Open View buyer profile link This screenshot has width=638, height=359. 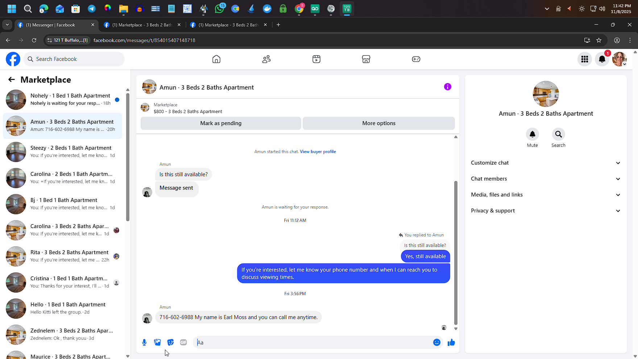click(318, 152)
